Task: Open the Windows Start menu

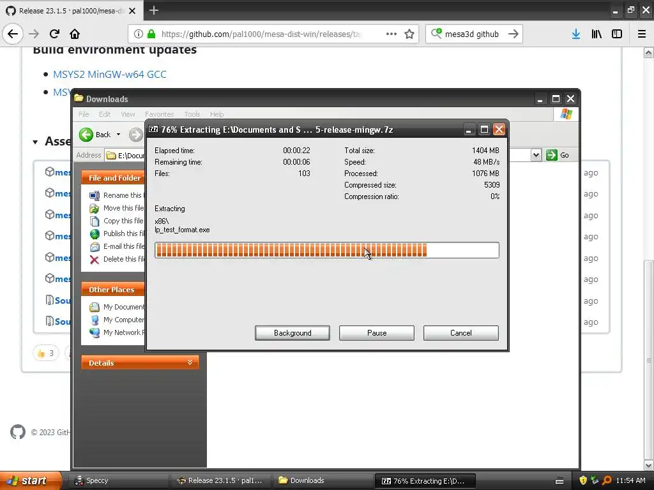Action: pos(30,480)
